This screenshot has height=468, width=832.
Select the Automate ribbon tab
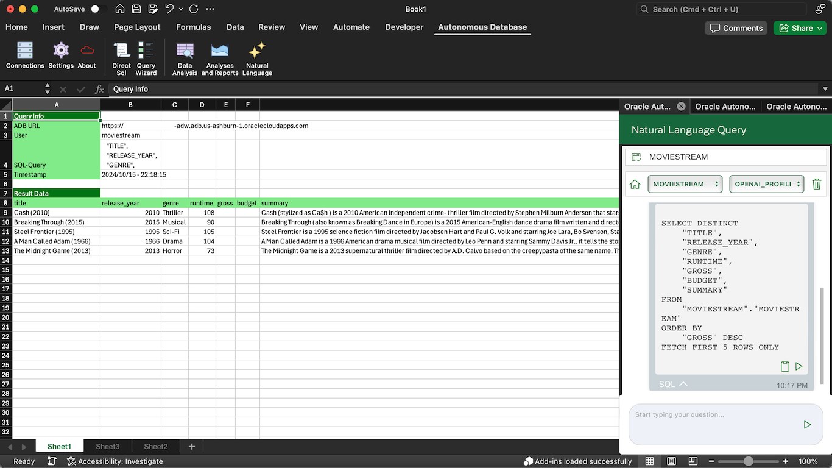point(351,27)
